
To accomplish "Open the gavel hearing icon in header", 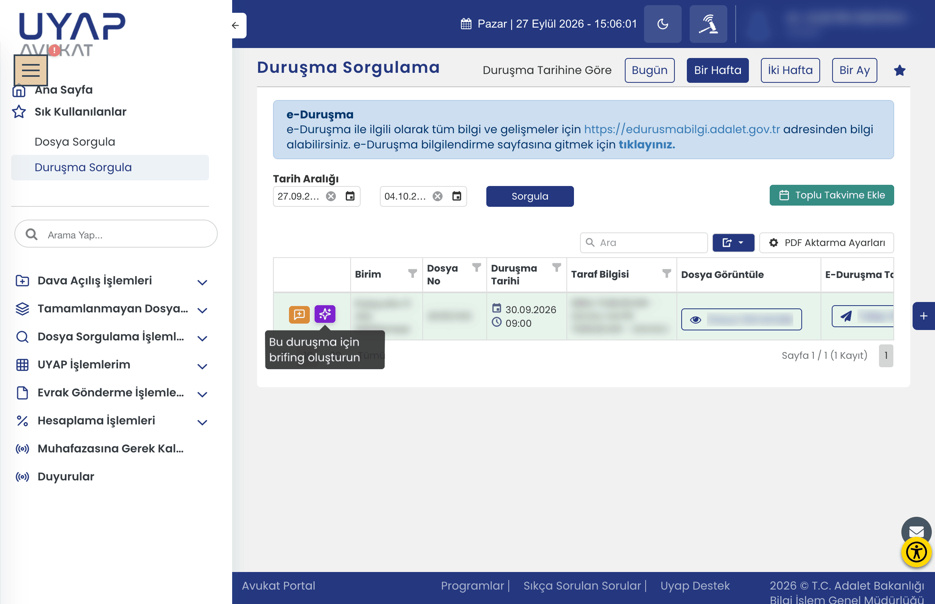I will tap(708, 24).
